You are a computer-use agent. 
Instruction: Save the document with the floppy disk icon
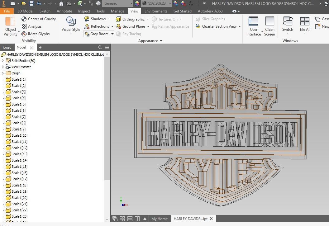pos(31,3)
